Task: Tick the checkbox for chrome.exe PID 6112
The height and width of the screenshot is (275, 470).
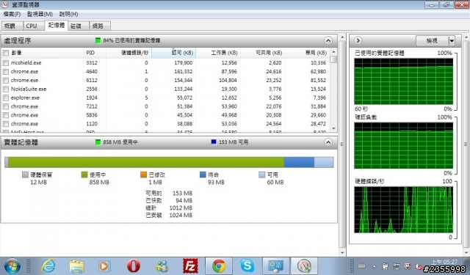Action: (x=6, y=80)
